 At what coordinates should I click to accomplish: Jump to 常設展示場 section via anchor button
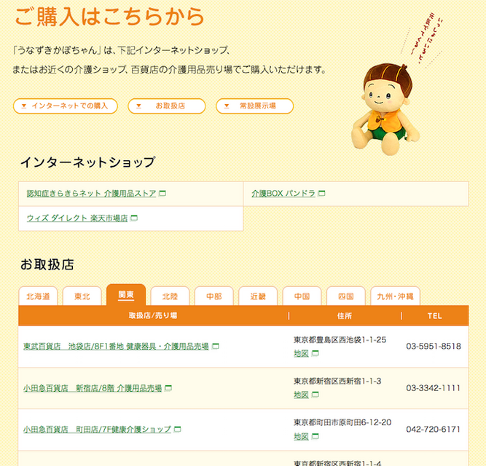(x=254, y=106)
